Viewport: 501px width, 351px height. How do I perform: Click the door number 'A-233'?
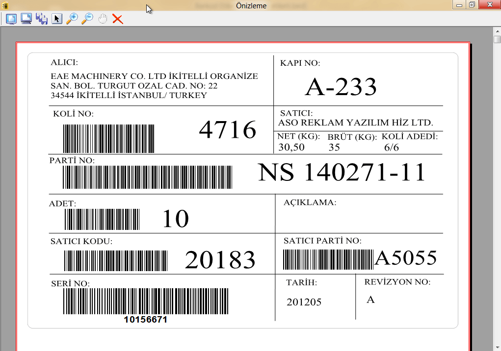click(341, 87)
